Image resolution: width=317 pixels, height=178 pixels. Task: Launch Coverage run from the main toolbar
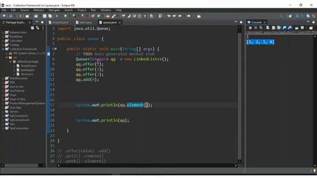74,16
